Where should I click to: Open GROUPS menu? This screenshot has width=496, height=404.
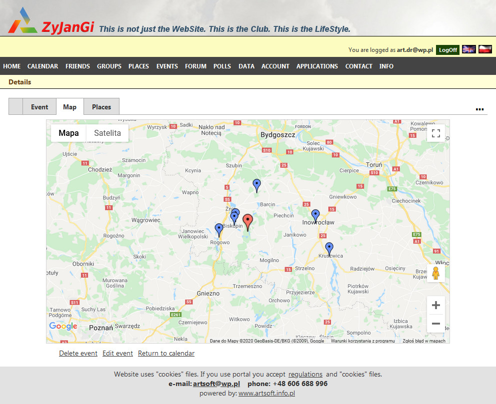tap(109, 66)
